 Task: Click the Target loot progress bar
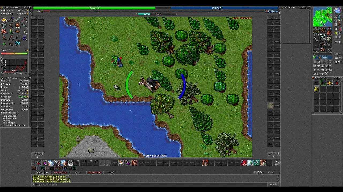coord(15,53)
